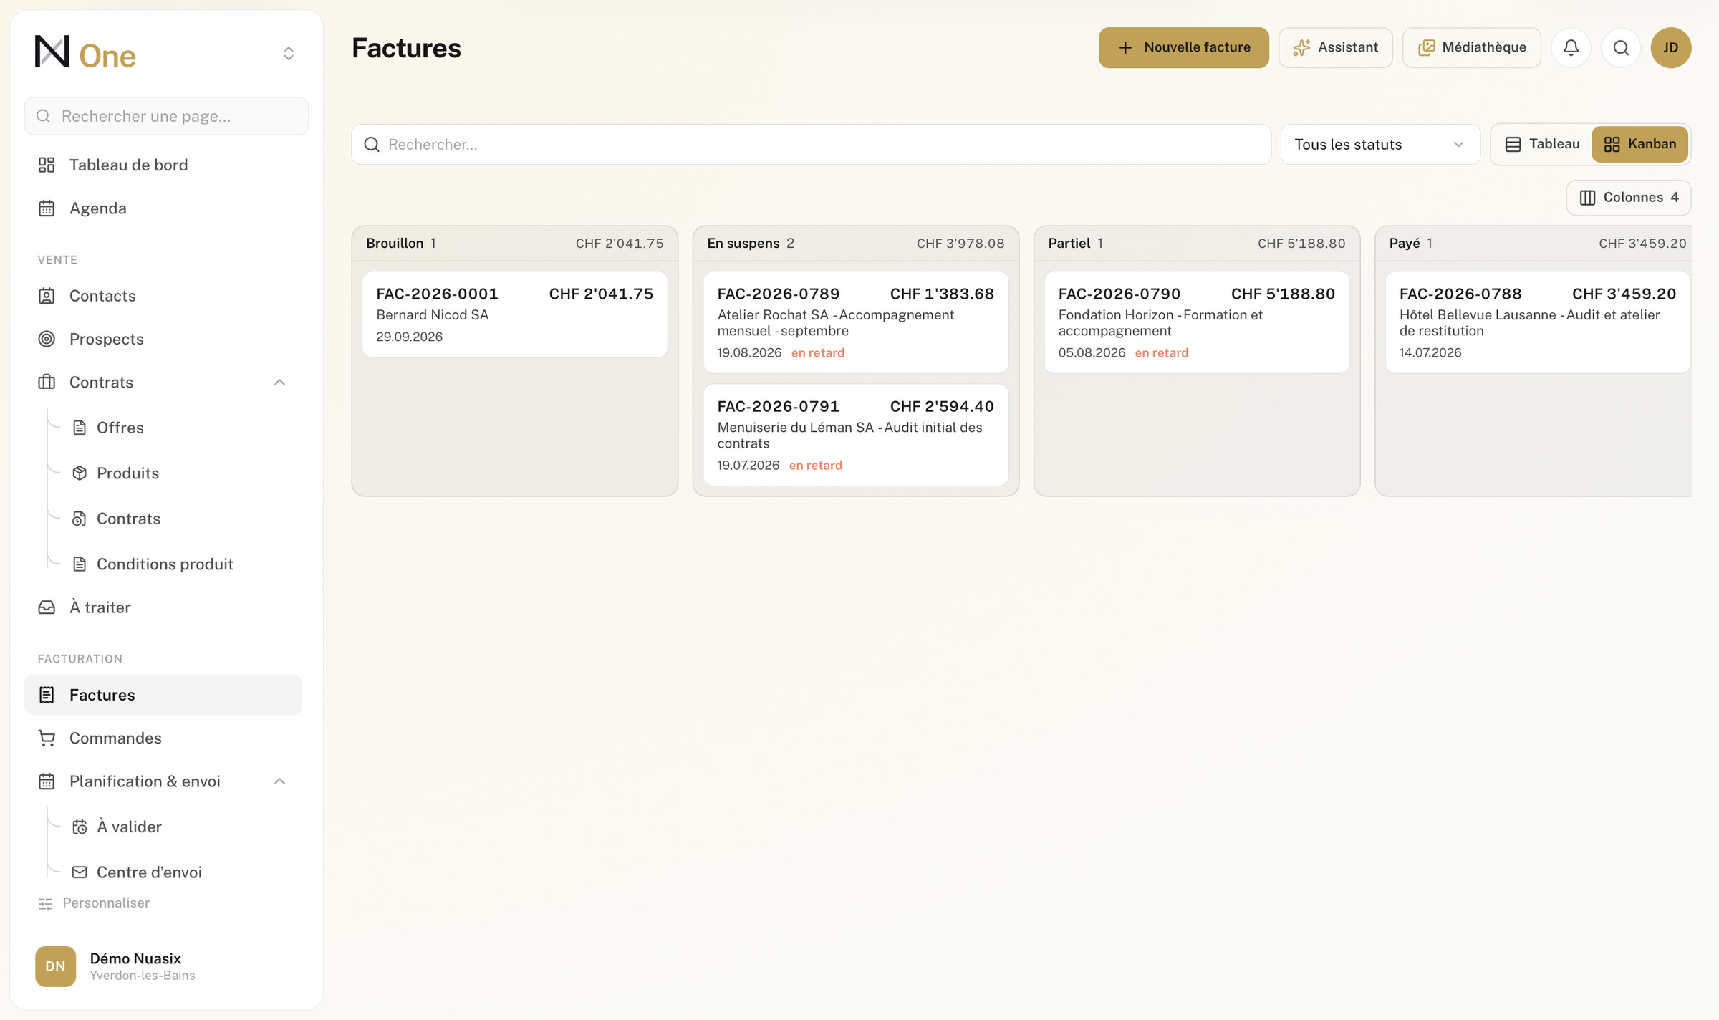This screenshot has height=1020, width=1719.
Task: Open invoice card FAC-2026-0791
Action: 855,435
